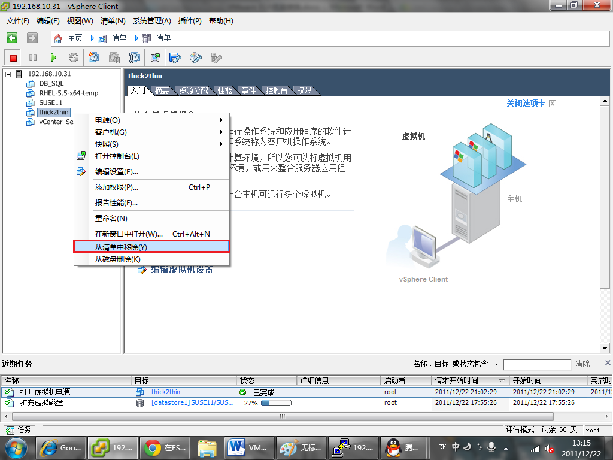
Task: Click the second 清单 breadcrumb arrow
Action: tap(136, 38)
